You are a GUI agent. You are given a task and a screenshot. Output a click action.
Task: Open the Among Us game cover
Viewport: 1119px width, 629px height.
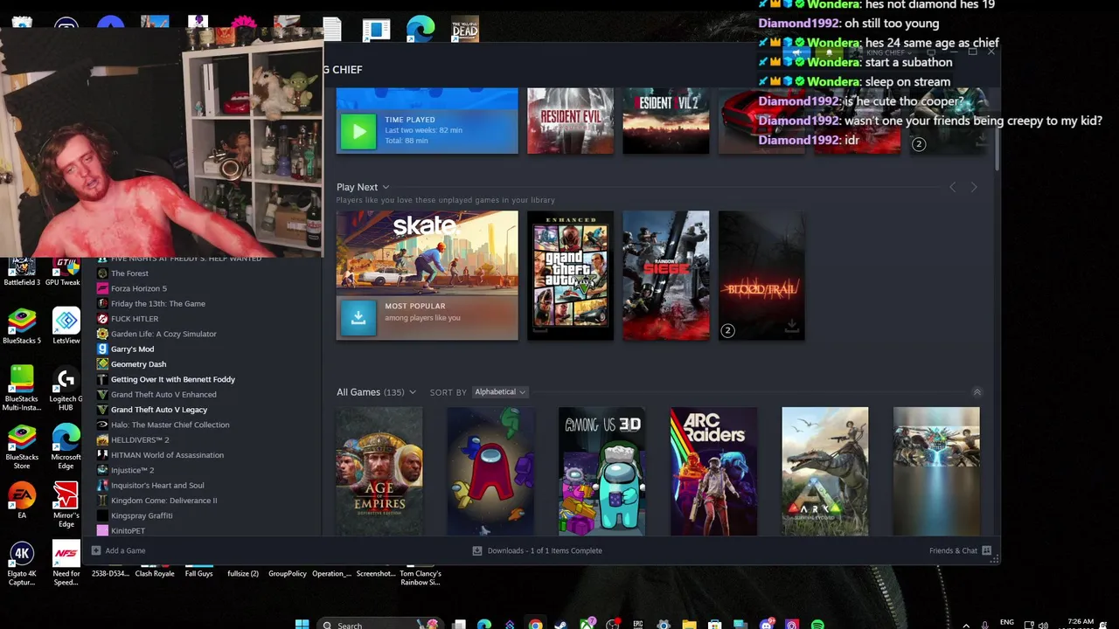click(490, 471)
